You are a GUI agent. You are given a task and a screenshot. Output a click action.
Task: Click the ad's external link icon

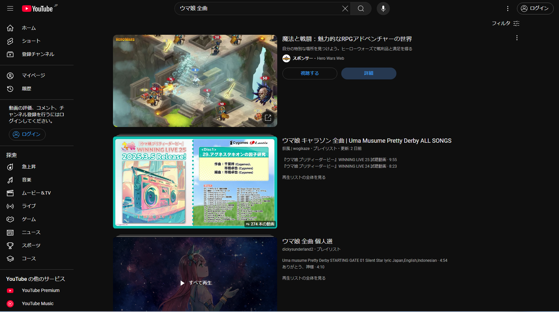pyautogui.click(x=268, y=118)
